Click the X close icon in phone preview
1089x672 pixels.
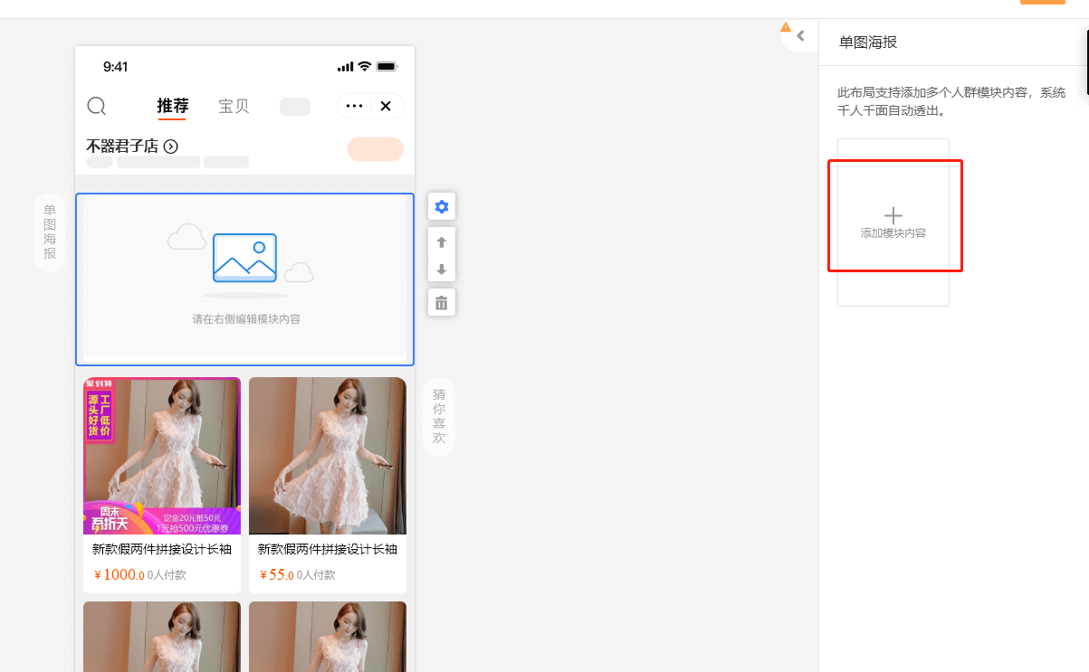click(386, 106)
